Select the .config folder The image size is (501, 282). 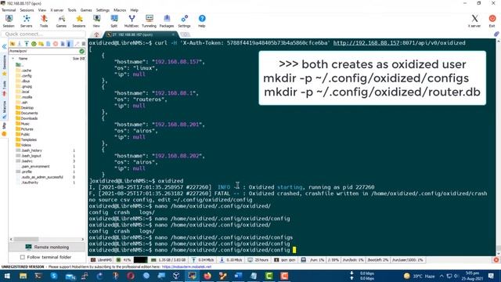click(23, 76)
